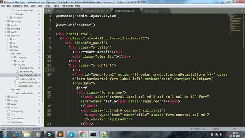245x138 pixels.
Task: Show hidden system tray icons
Action: click(x=208, y=135)
